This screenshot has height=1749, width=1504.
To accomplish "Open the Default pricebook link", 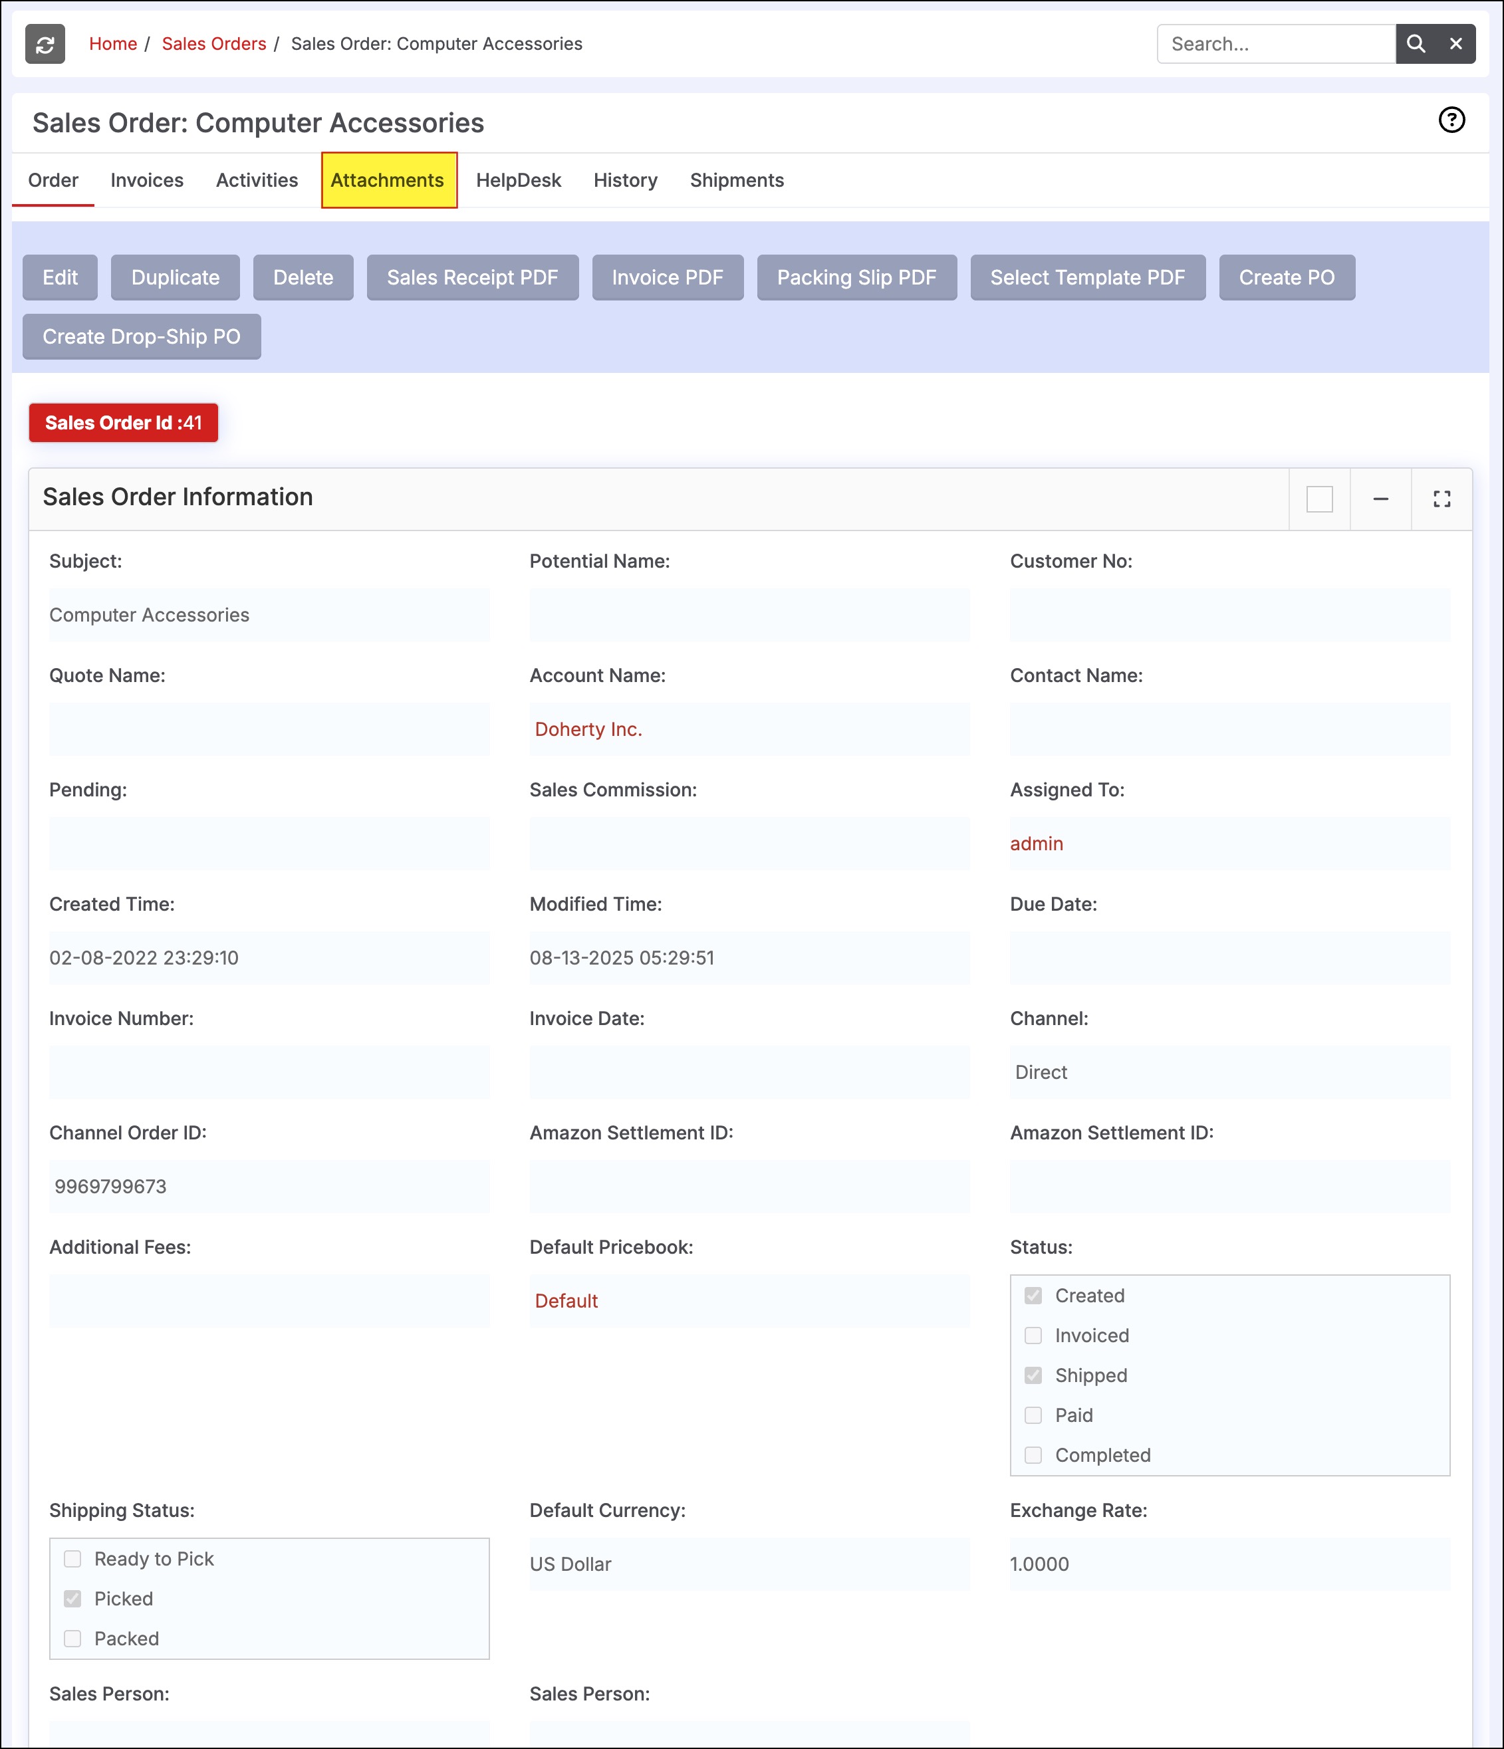I will pos(566,1301).
